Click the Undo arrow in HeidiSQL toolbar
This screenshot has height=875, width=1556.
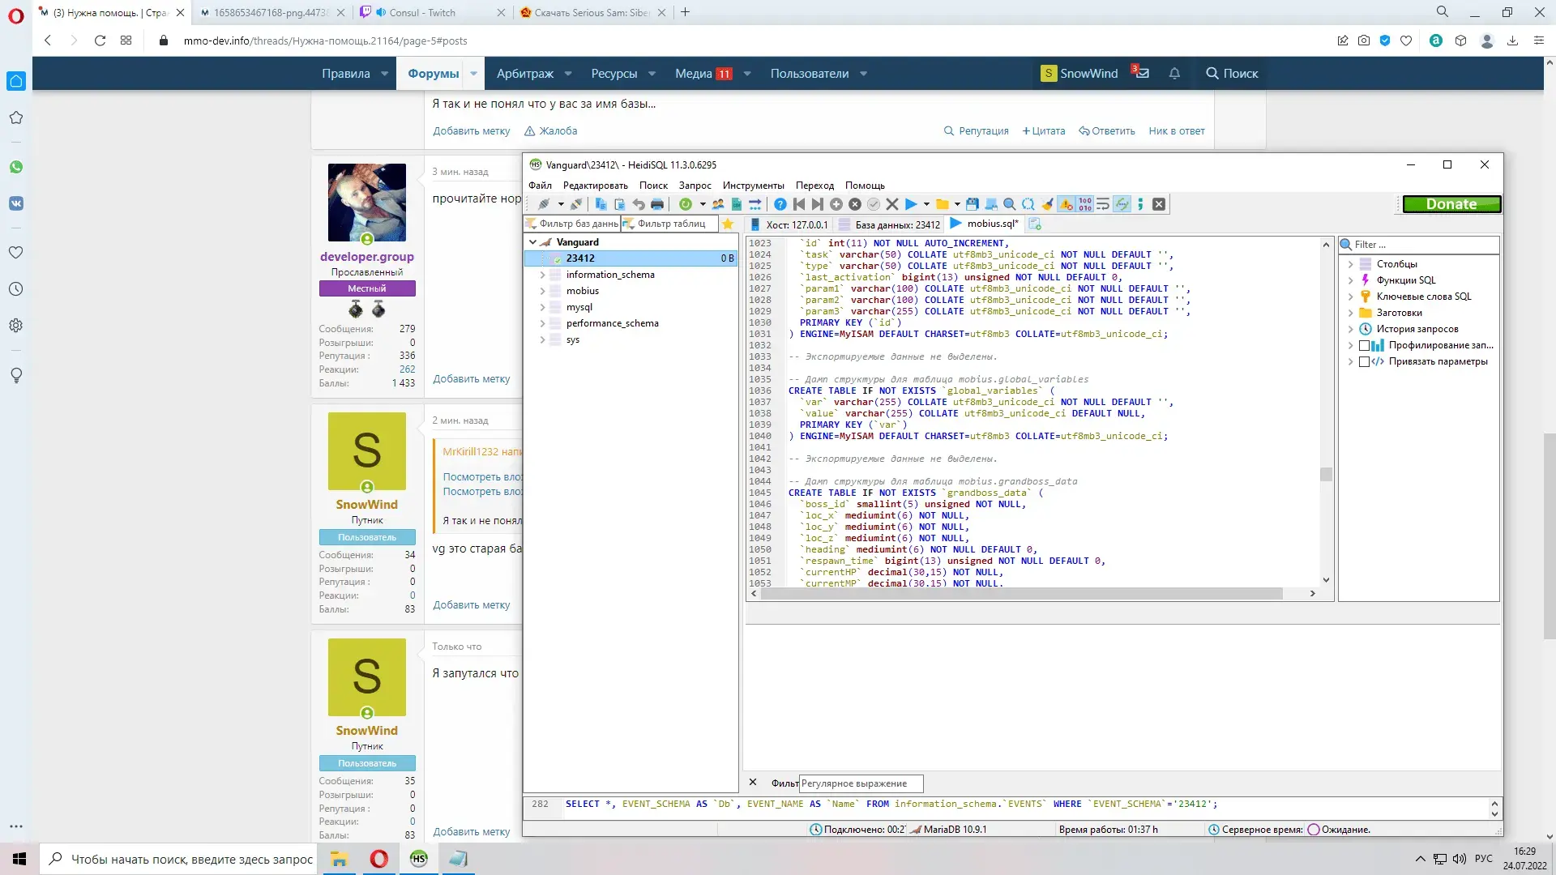(x=639, y=204)
